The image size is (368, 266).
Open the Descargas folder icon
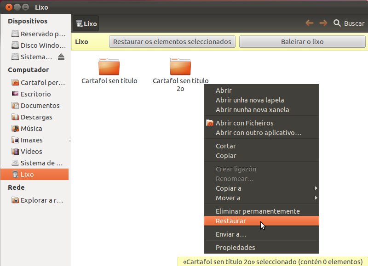[x=15, y=117]
